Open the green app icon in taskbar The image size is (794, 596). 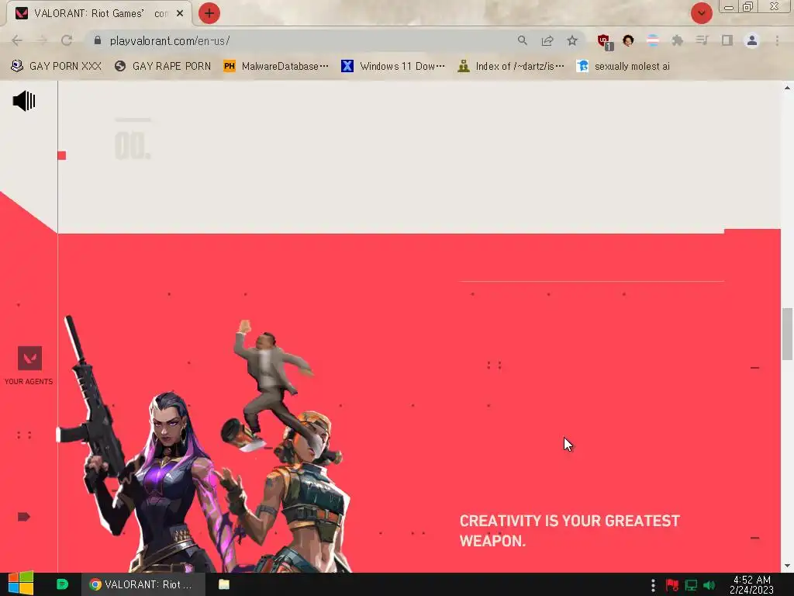62,584
